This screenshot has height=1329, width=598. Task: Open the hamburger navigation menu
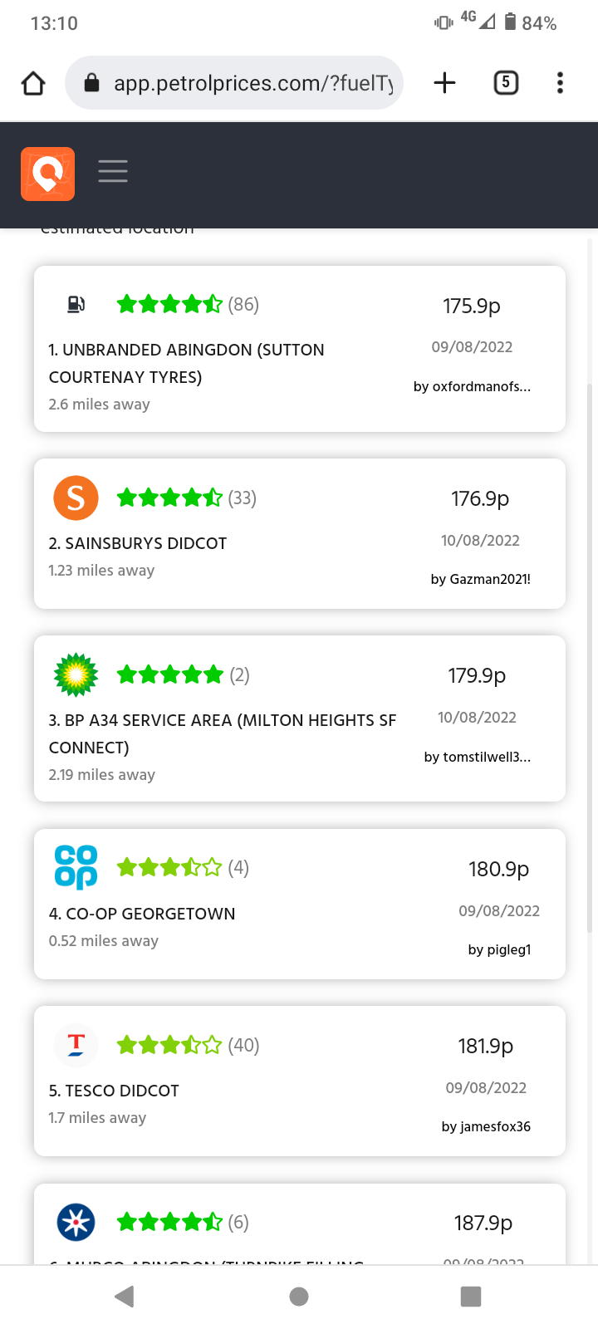(x=113, y=171)
